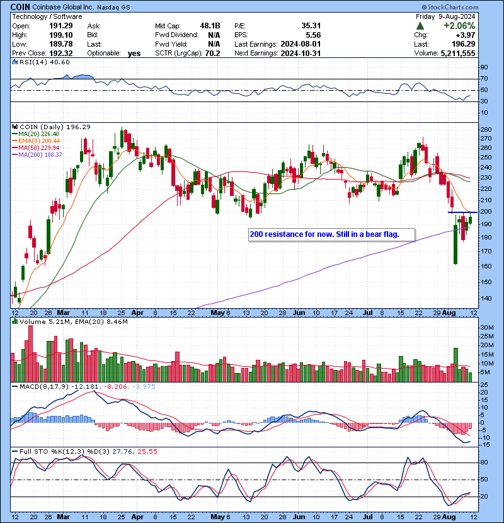Image resolution: width=504 pixels, height=523 pixels.
Task: Click the RSI panel mountain icon
Action: tap(14, 62)
